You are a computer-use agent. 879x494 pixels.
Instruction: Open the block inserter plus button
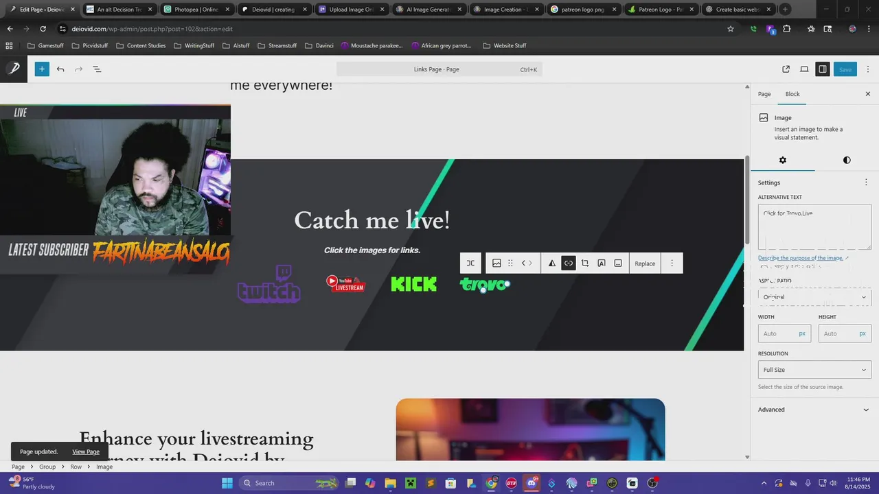tap(42, 69)
